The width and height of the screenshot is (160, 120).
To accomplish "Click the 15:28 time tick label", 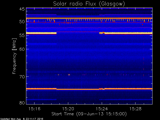I will point(135,109).
